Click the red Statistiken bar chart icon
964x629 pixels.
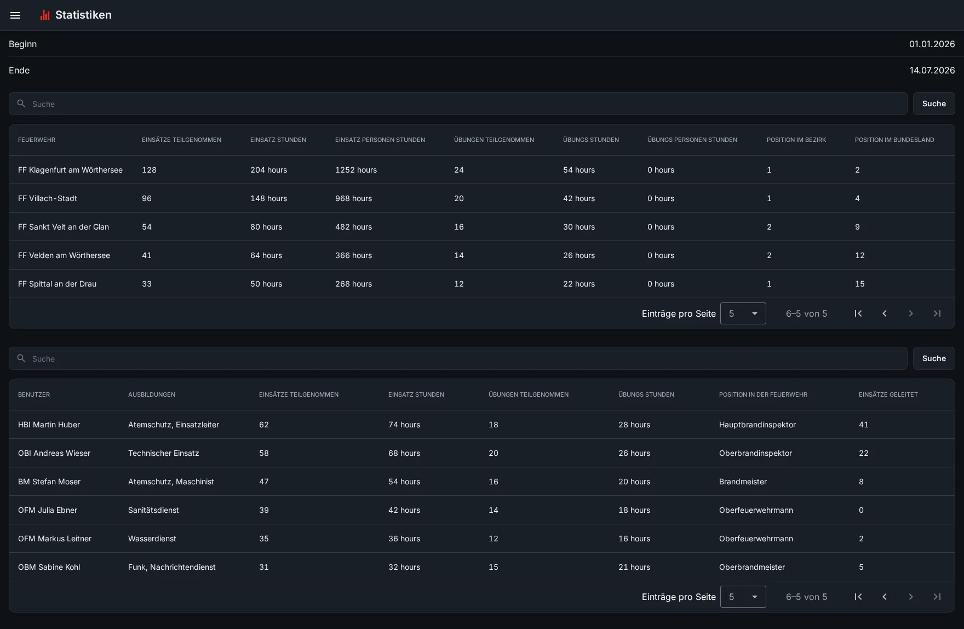click(45, 15)
